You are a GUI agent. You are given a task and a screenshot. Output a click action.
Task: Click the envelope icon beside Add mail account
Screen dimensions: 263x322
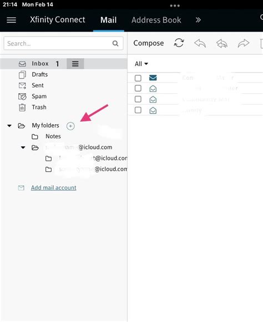[x=21, y=188]
